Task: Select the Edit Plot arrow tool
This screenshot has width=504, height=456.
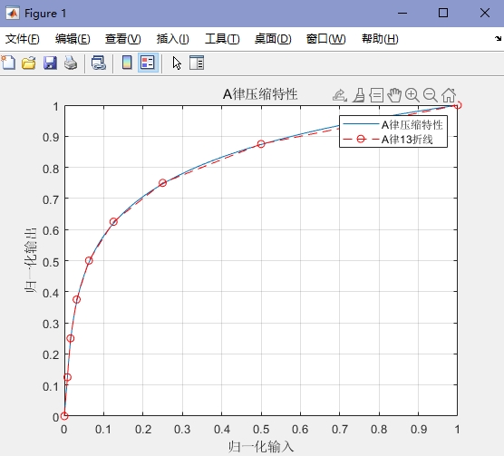Action: click(177, 63)
